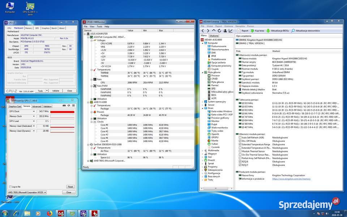347x217 pixels.
Task: Open GPU Load sensor dropdown
Action: [34, 121]
